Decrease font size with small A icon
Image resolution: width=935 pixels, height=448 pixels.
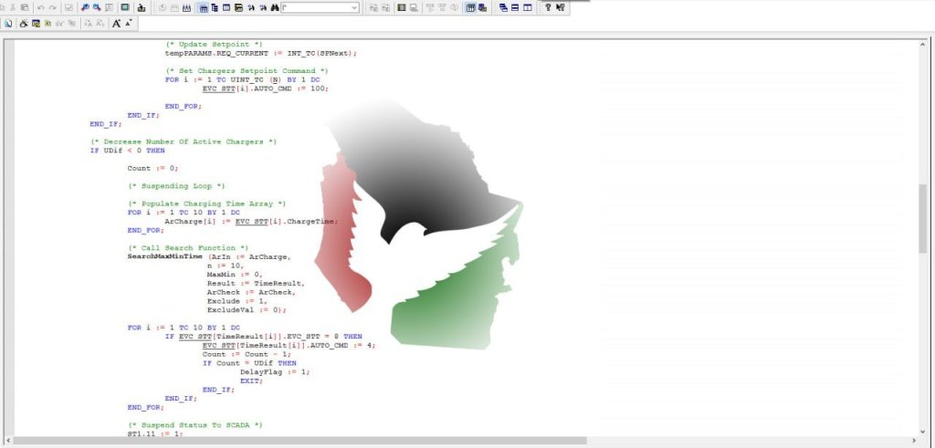pos(128,24)
